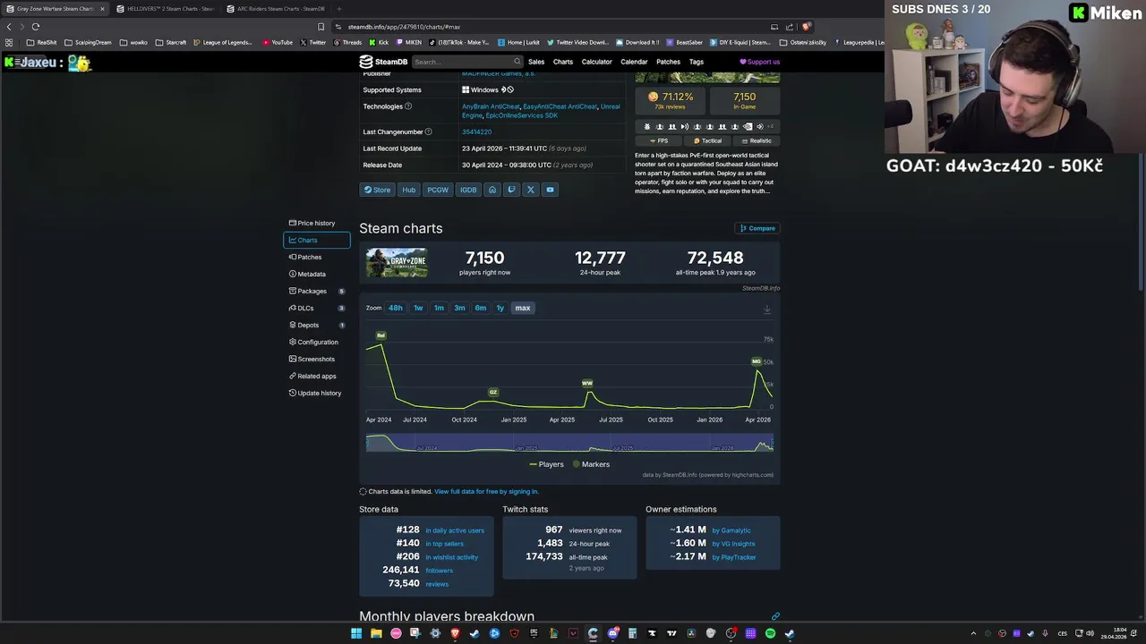Open Tags in SteamDB top navigation
This screenshot has width=1146, height=644.
(697, 62)
